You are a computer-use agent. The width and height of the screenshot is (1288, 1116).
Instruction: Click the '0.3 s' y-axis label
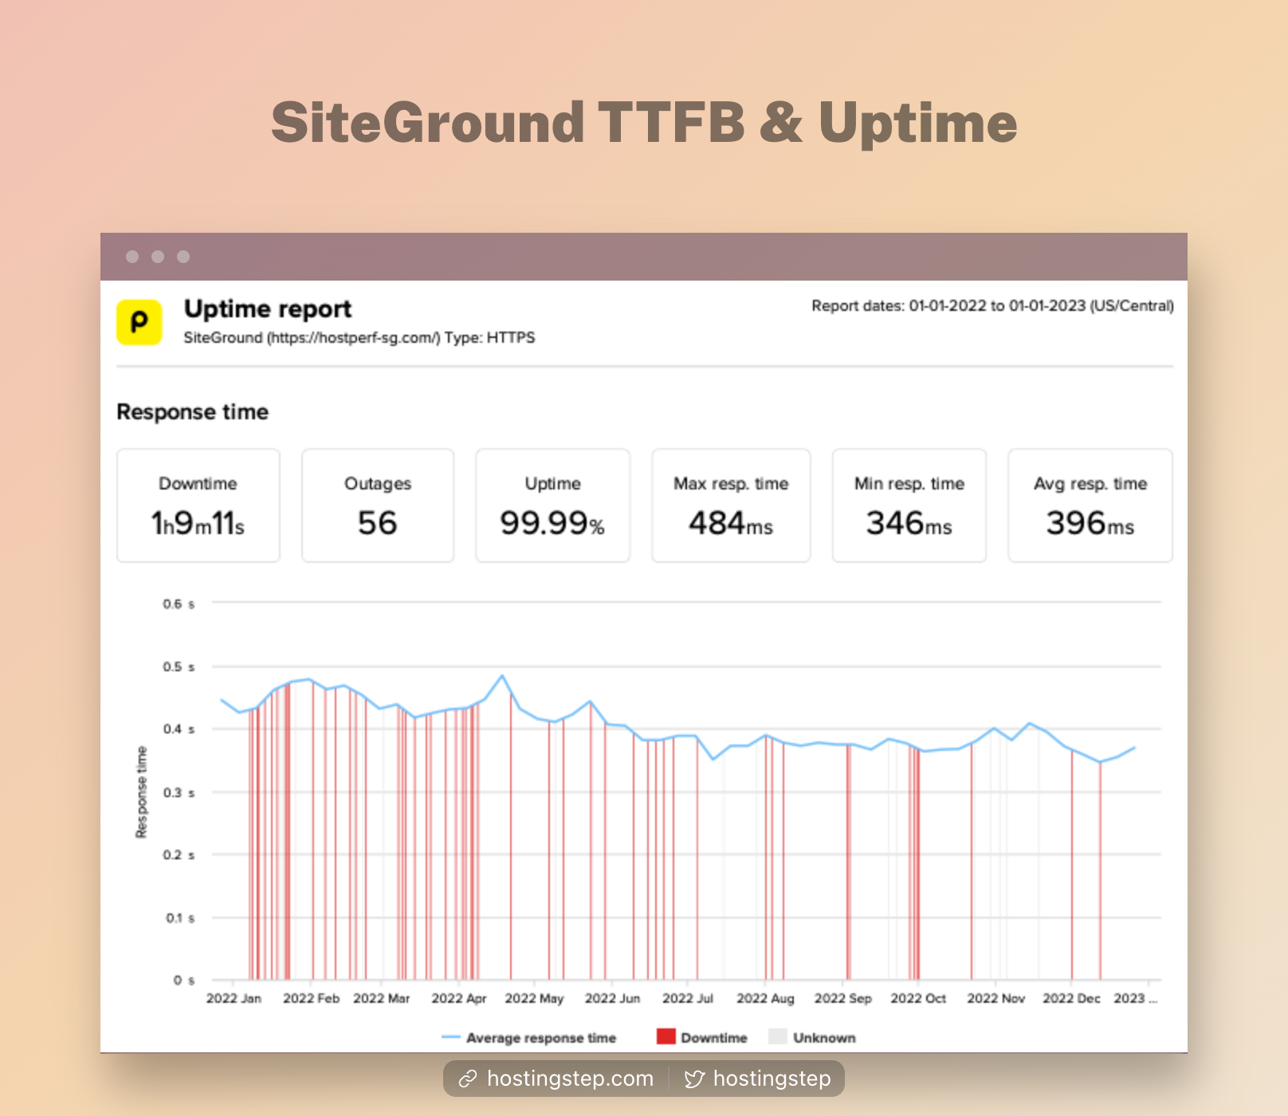tap(179, 792)
